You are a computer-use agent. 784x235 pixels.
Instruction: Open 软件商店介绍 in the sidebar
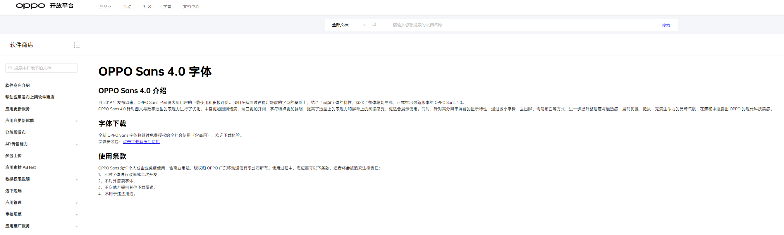(x=17, y=85)
